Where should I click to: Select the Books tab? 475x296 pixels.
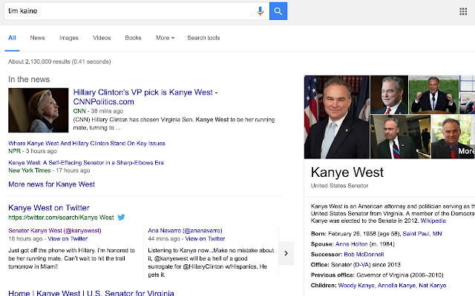click(134, 37)
